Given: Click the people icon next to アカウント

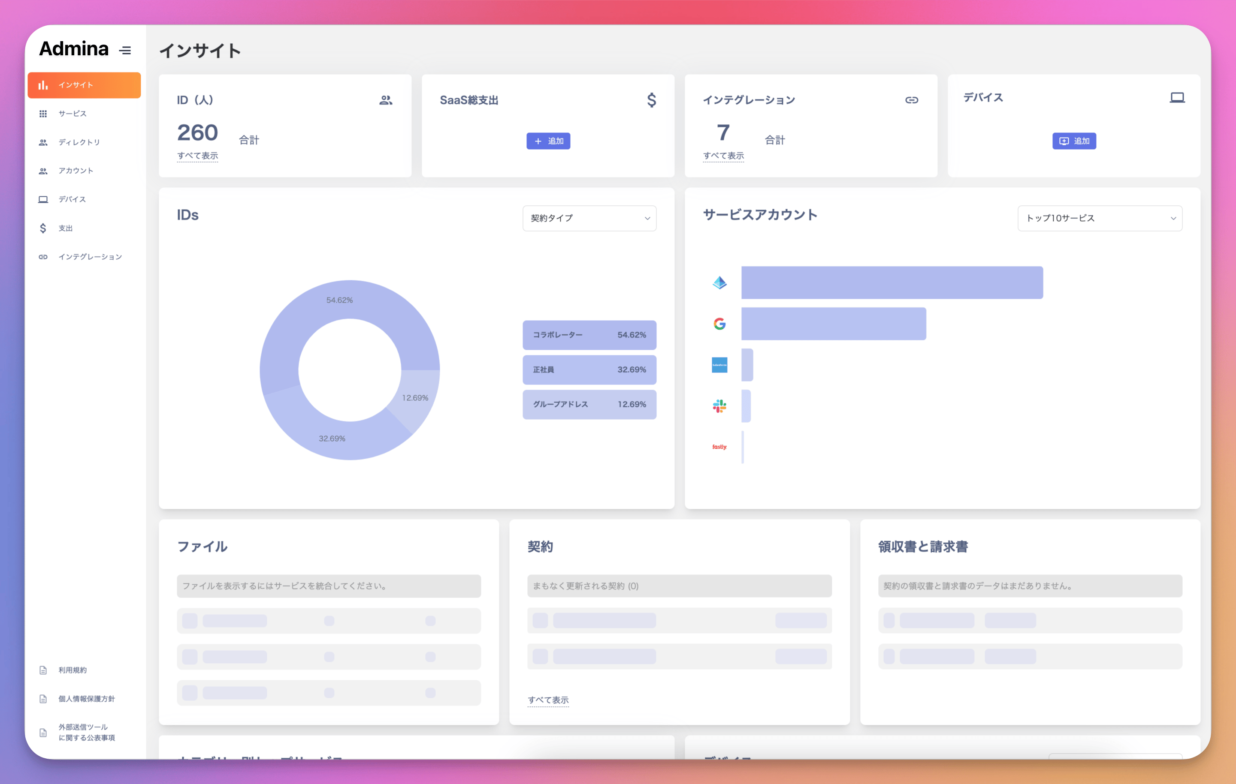Looking at the screenshot, I should 43,171.
